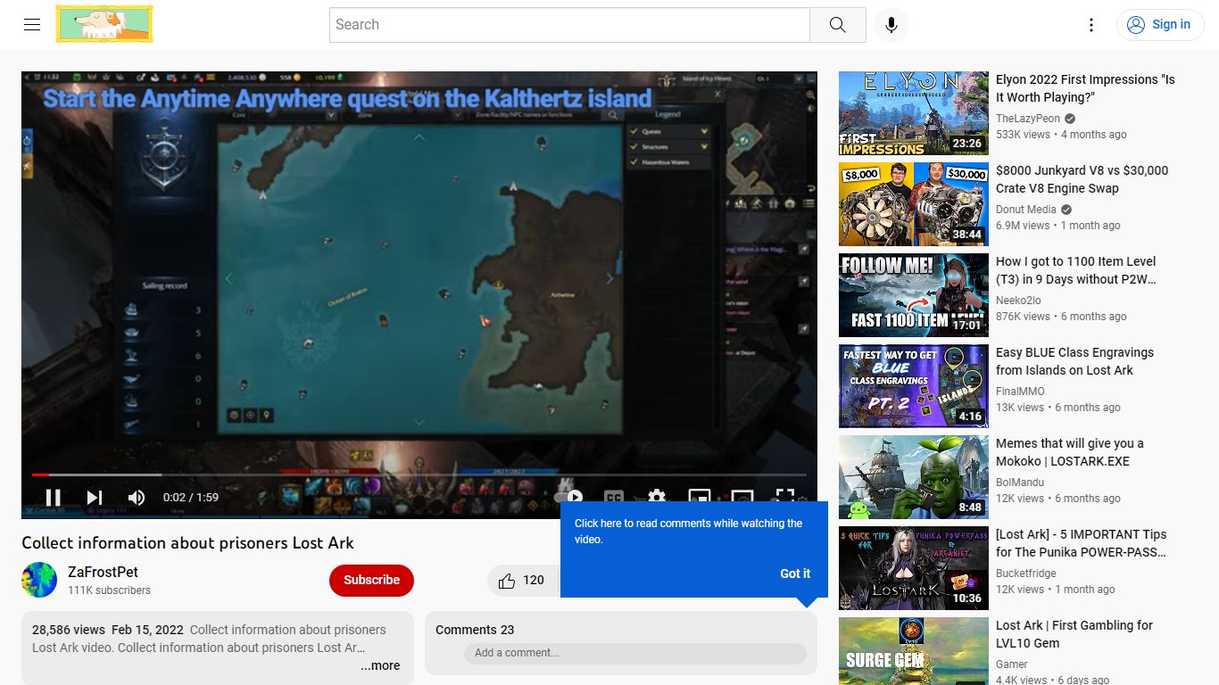This screenshot has height=685, width=1219.
Task: Open the 5 IMPORTANT Tips video title
Action: (x=1082, y=543)
